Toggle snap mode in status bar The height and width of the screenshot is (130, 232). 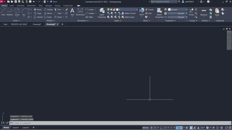[155, 127]
